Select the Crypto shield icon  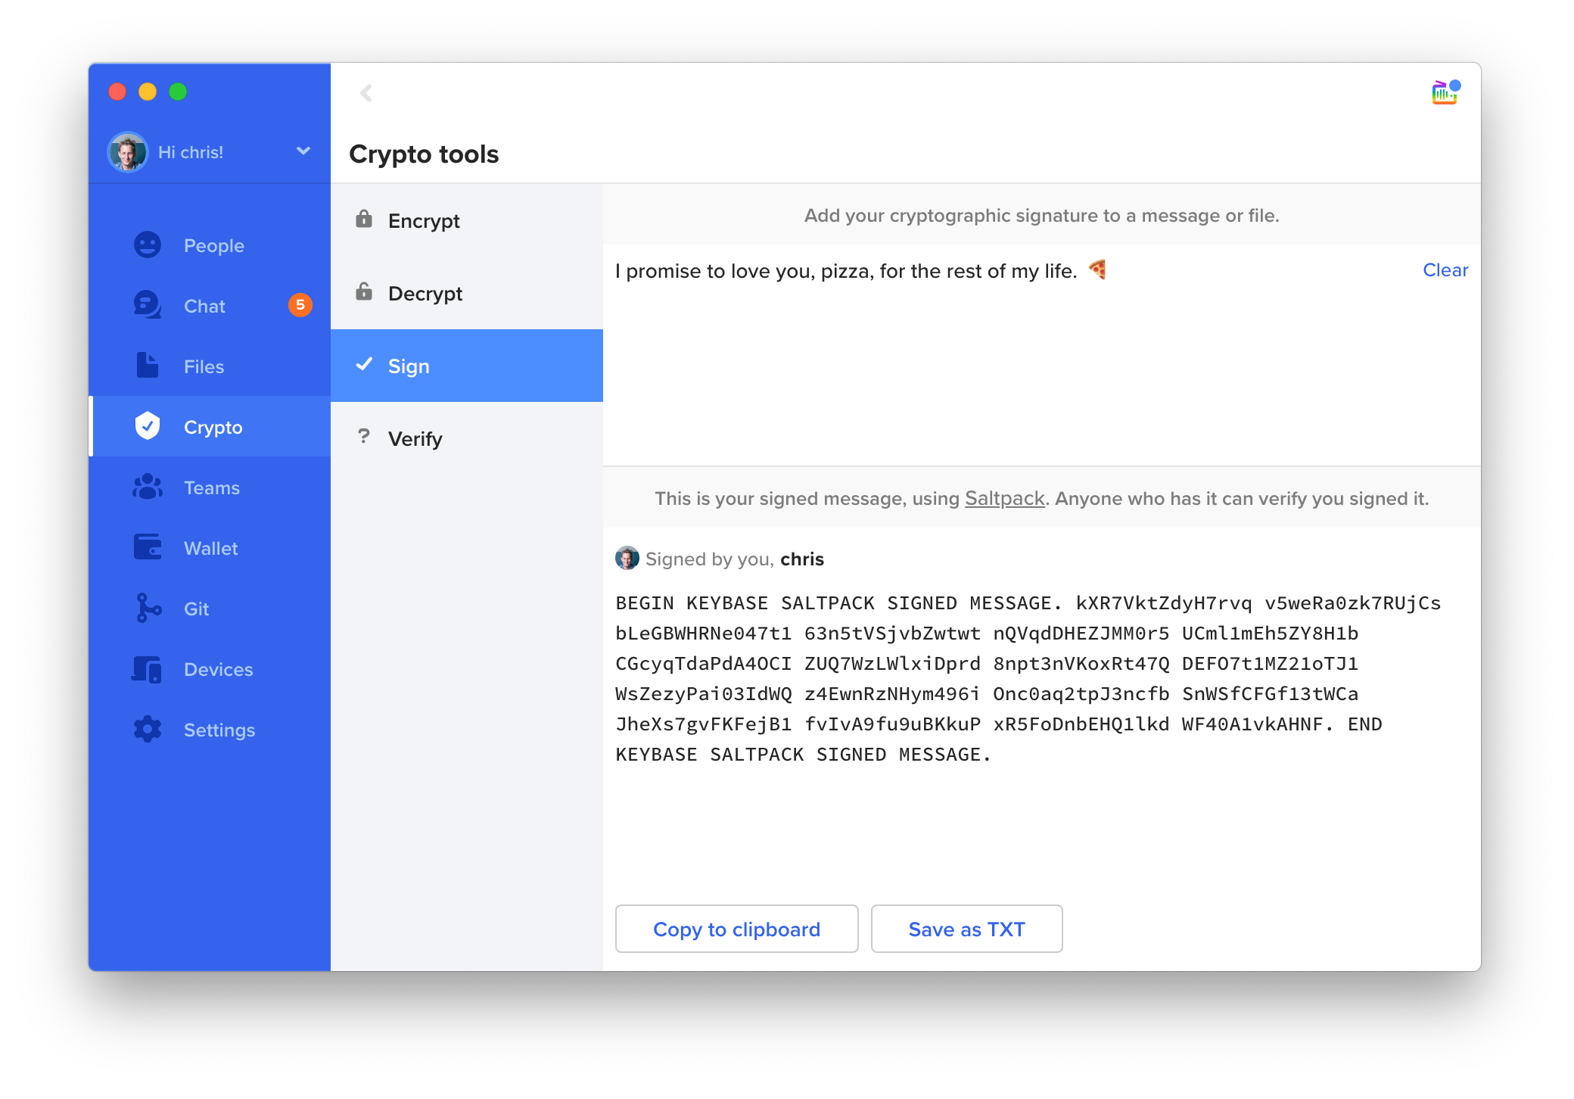pos(148,426)
